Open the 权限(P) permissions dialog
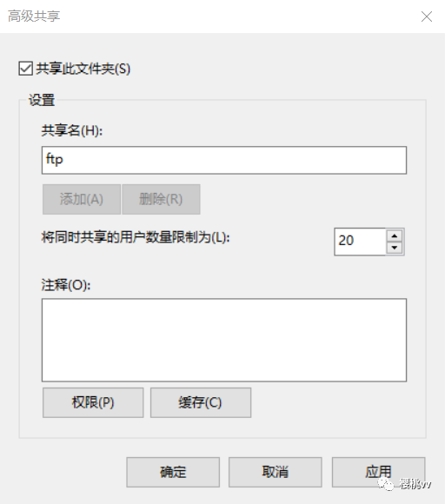Screen dimensions: 445x504 point(93,402)
